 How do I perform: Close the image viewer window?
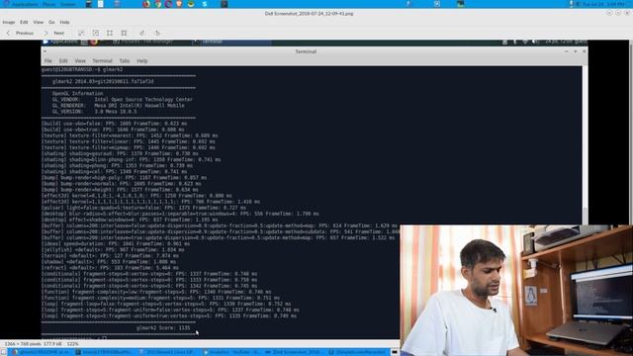[627, 13]
